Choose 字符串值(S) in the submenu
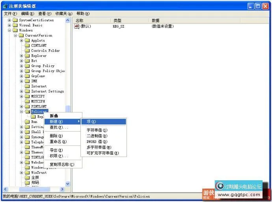Image resolution: width=272 pixels, height=202 pixels. pos(104,130)
